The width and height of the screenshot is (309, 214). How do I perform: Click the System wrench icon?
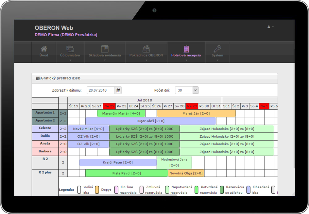[x=217, y=49]
